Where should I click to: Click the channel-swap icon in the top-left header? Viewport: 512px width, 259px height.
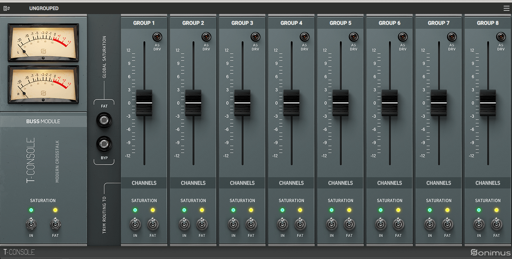[6, 8]
